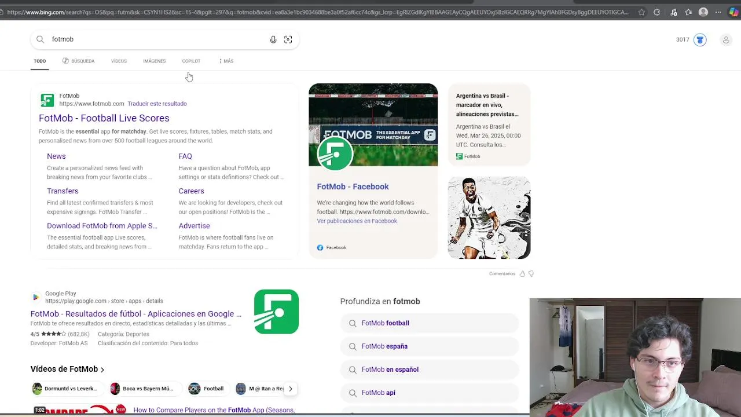This screenshot has height=417, width=741.
Task: Open Microsoft Rewards medal icon
Action: (700, 40)
